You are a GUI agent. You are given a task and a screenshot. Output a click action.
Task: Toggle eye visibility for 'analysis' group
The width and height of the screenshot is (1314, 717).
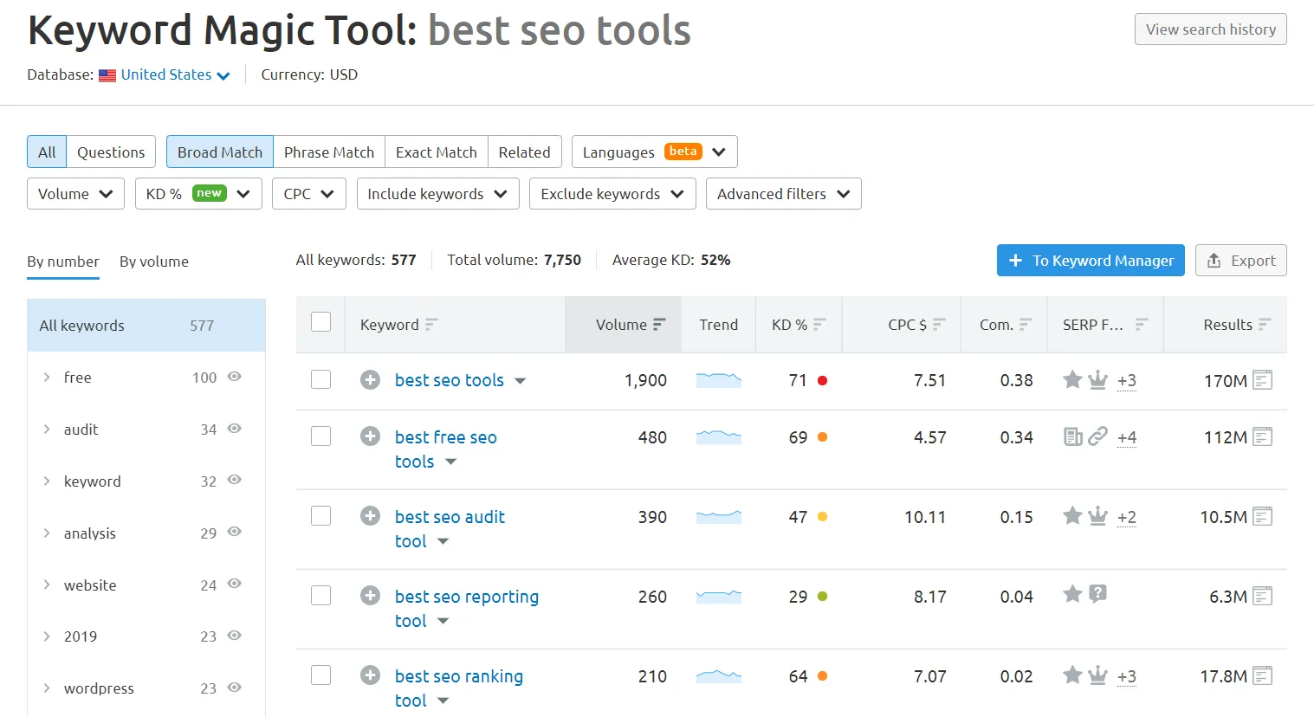[234, 532]
